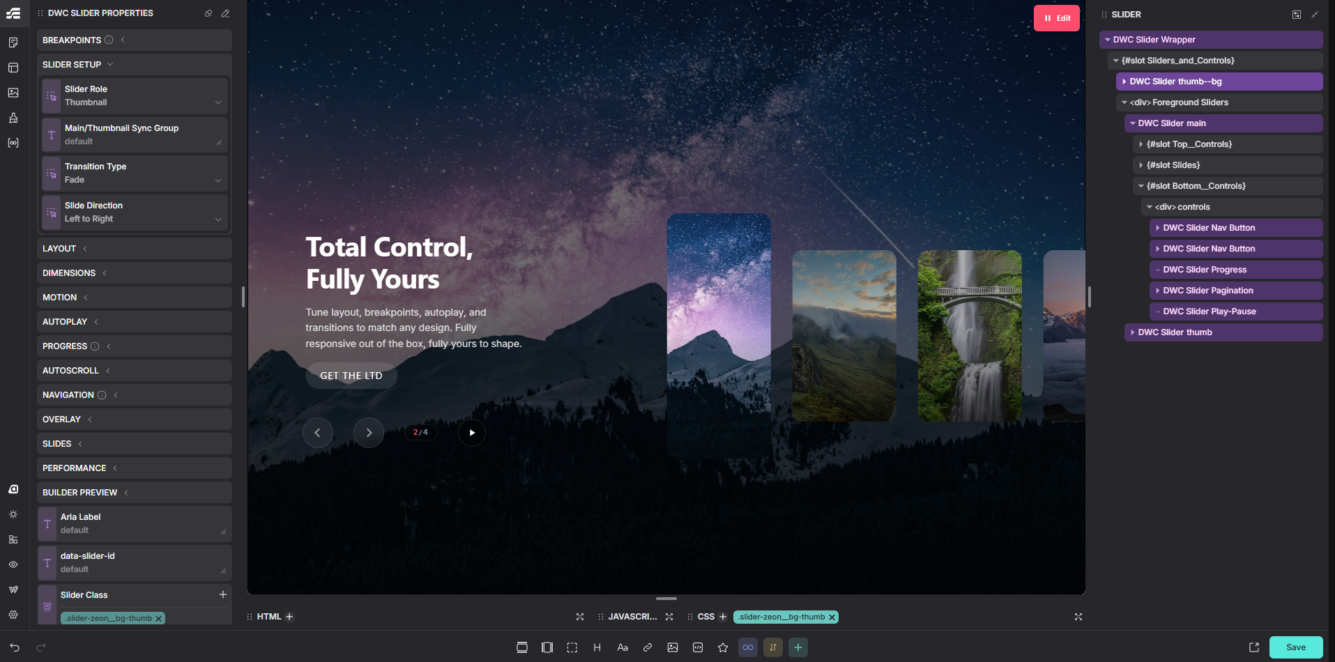This screenshot has height=662, width=1335.
Task: Open the Slider Role dropdown
Action: (135, 95)
